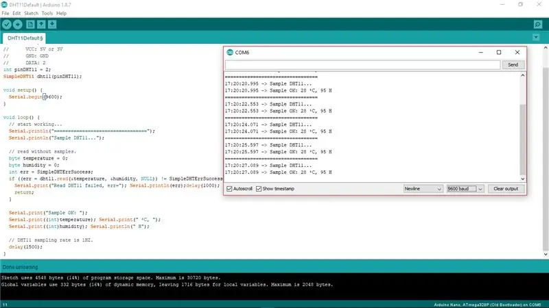Click the code editor scroll down arrow
The width and height of the screenshot is (549, 308).
546,255
